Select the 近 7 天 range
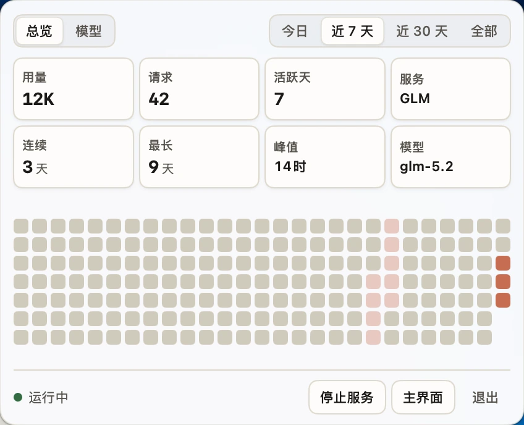This screenshot has height=425, width=524. (352, 31)
